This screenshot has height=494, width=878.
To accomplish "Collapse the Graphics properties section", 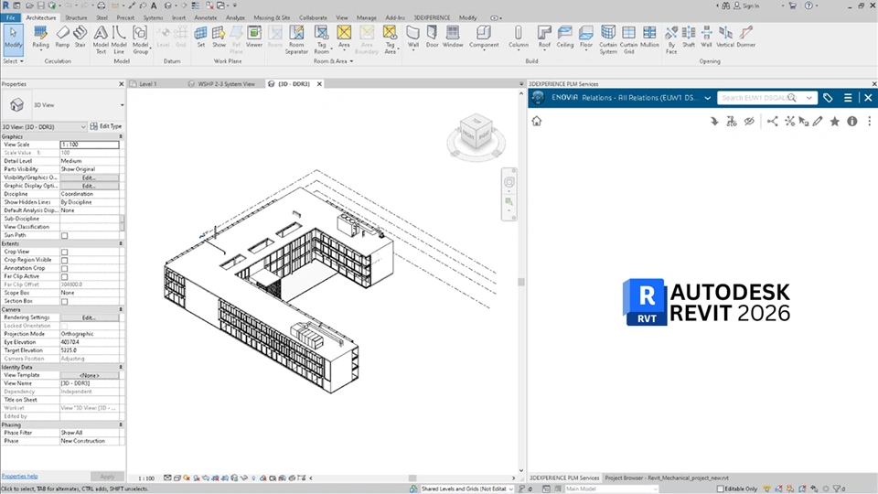I will click(x=121, y=136).
